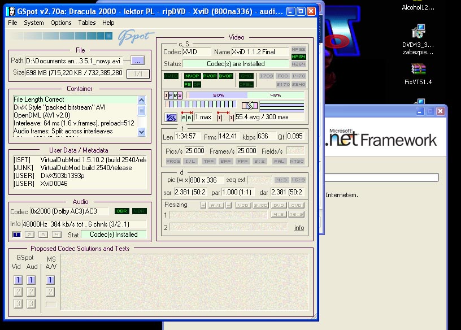Toggle the TFF indicator

(208, 161)
